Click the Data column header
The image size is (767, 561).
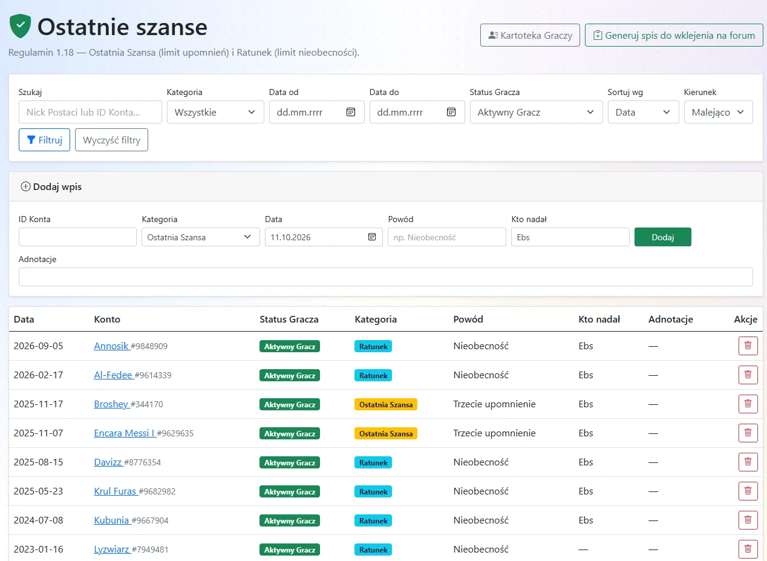tap(24, 319)
